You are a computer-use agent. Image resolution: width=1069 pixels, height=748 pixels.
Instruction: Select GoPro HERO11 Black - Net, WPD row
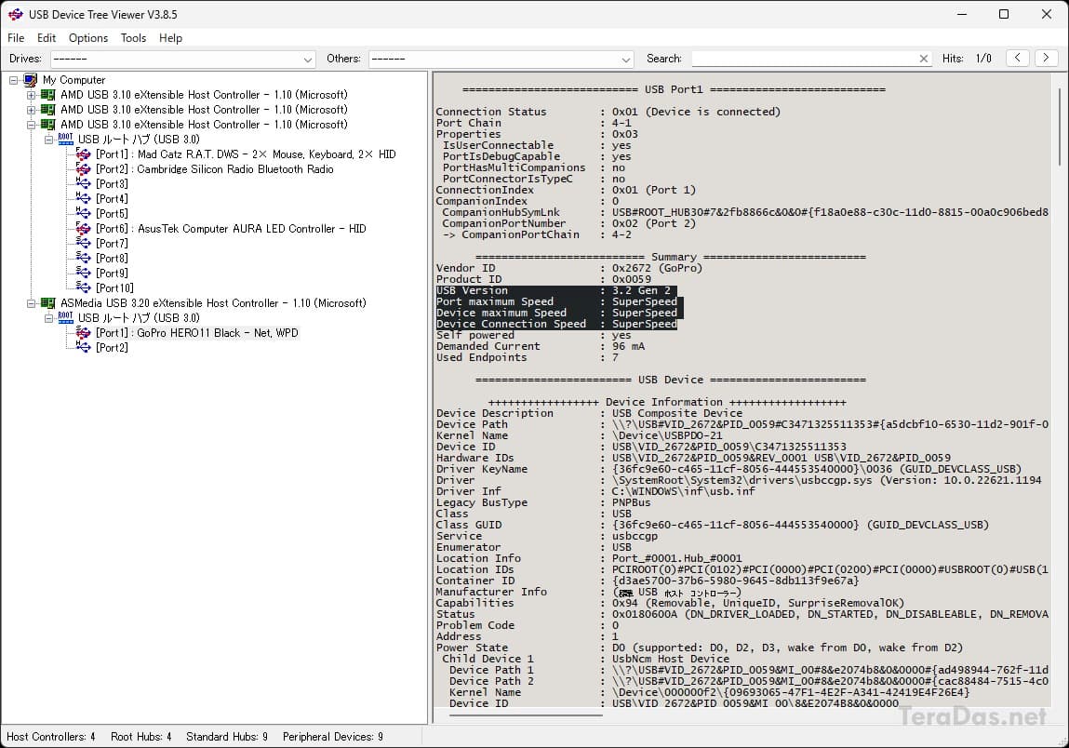197,333
